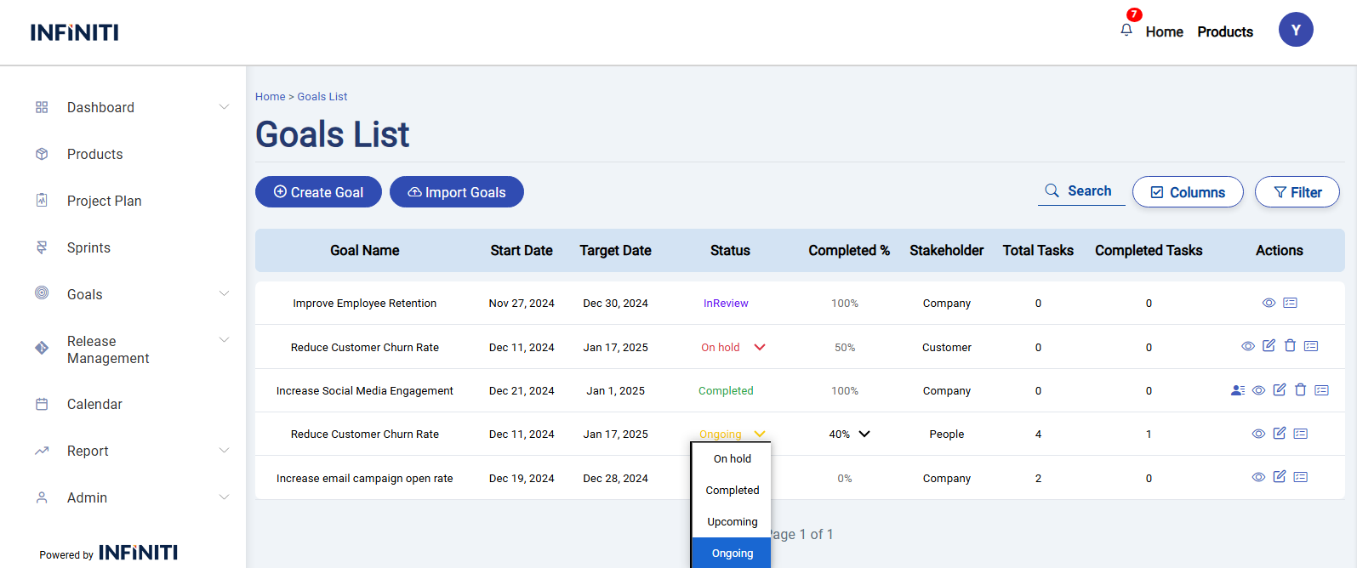
Task: Open task list icon for Improve Employee Retention
Action: point(1291,303)
